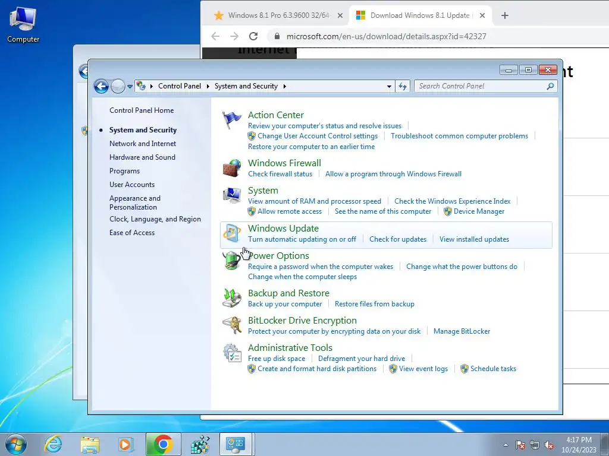This screenshot has height=456, width=609.
Task: Focus the Search Control Panel field
Action: point(485,86)
